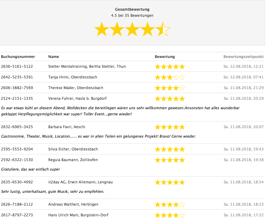Click Andreas Walthert's four-star rating
Screen dimensions: 267x220
coord(170,204)
